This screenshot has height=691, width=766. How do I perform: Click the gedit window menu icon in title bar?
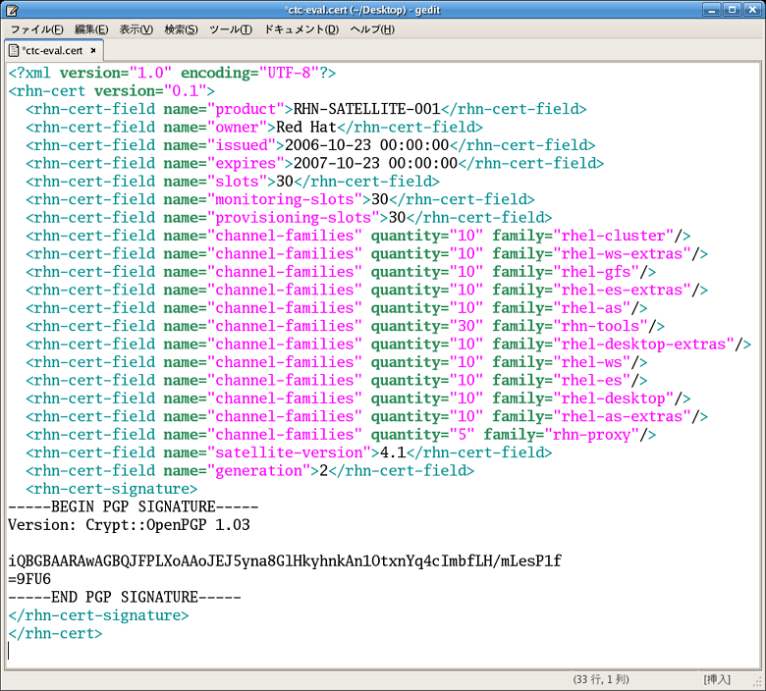click(x=11, y=10)
